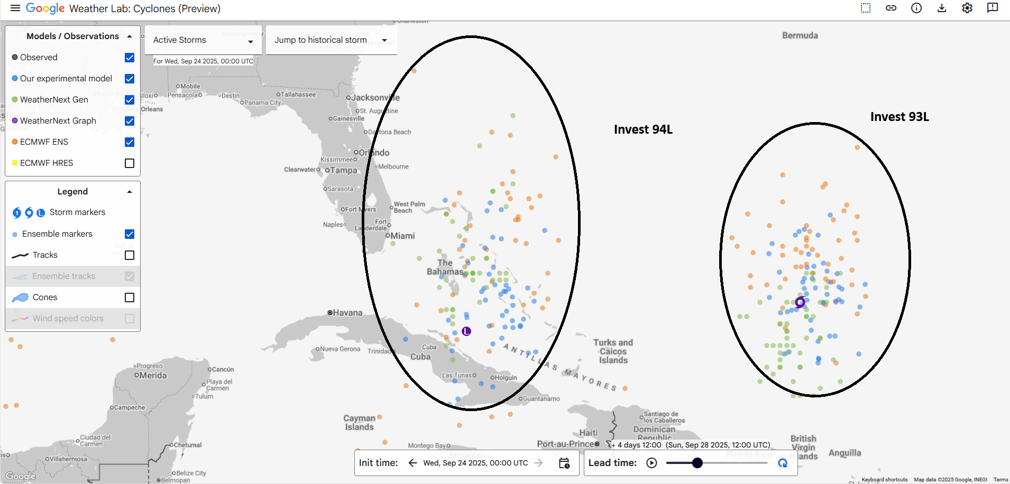The image size is (1010, 484).
Task: Click the Cones legend icon
Action: [20, 297]
